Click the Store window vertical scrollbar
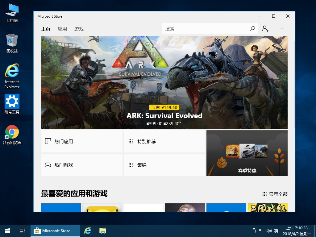 [294, 85]
